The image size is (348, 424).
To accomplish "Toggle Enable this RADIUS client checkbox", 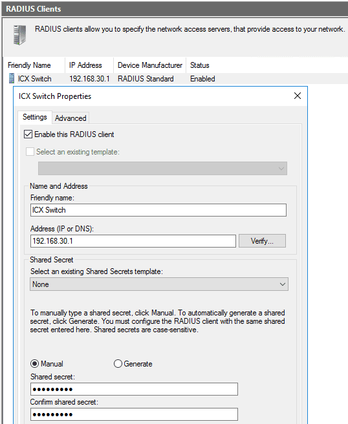I will point(28,134).
